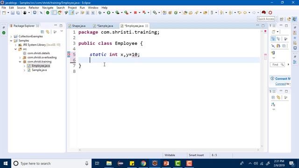Open the File menu
Viewport: 299px width, 168px height.
click(4, 7)
